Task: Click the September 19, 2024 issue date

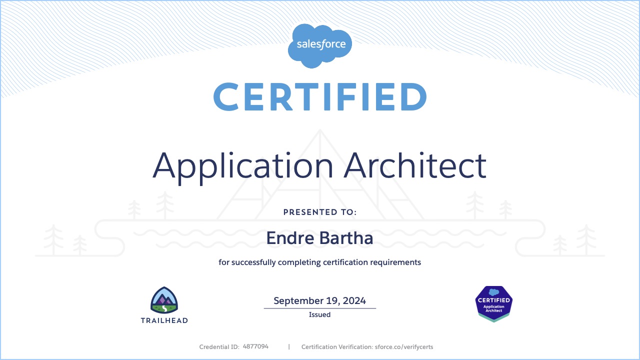Action: (320, 300)
